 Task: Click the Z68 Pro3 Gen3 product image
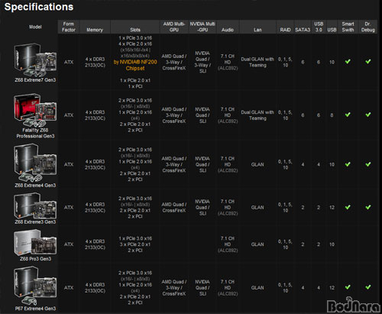[x=35, y=242]
